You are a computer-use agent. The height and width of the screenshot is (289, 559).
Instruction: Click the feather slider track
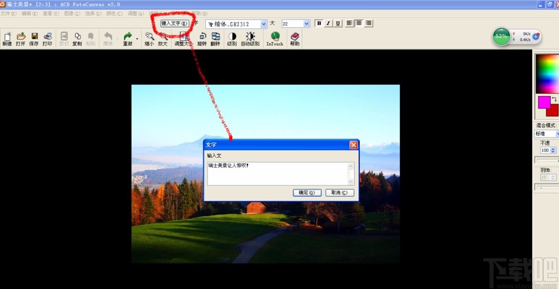[x=547, y=187]
